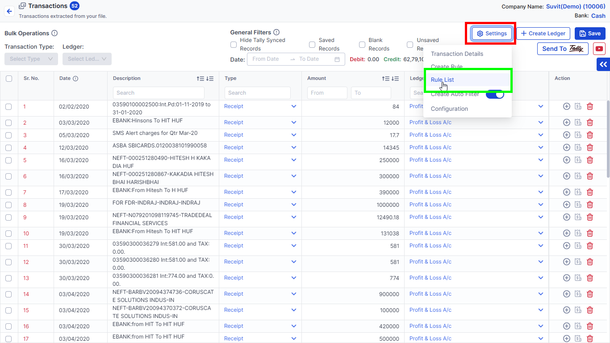The image size is (610, 343).
Task: Add split entry on row 4
Action: tap(567, 147)
